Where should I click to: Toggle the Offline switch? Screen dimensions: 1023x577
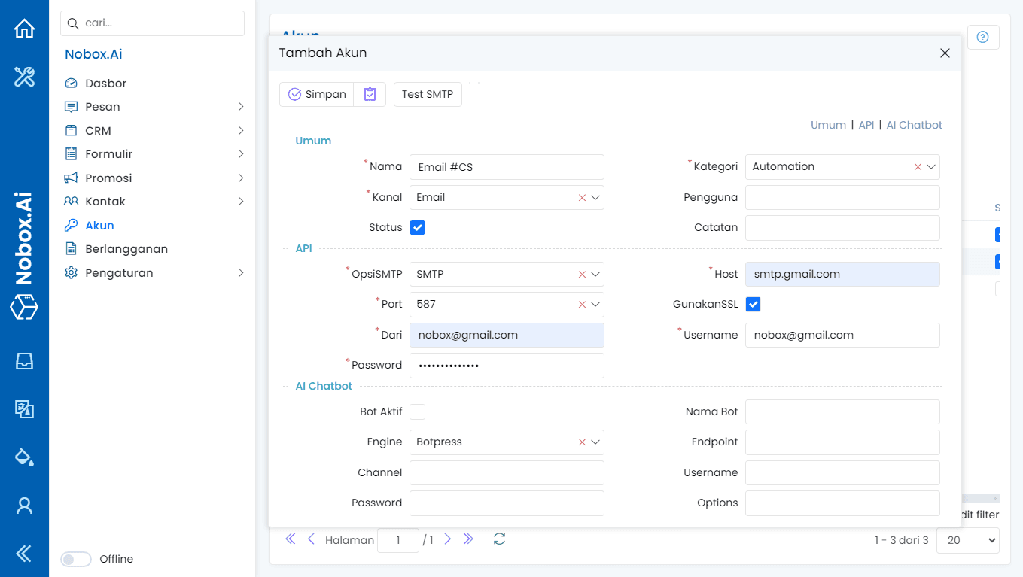pos(75,559)
